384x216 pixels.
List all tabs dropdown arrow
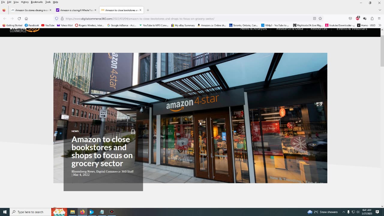coord(379,10)
